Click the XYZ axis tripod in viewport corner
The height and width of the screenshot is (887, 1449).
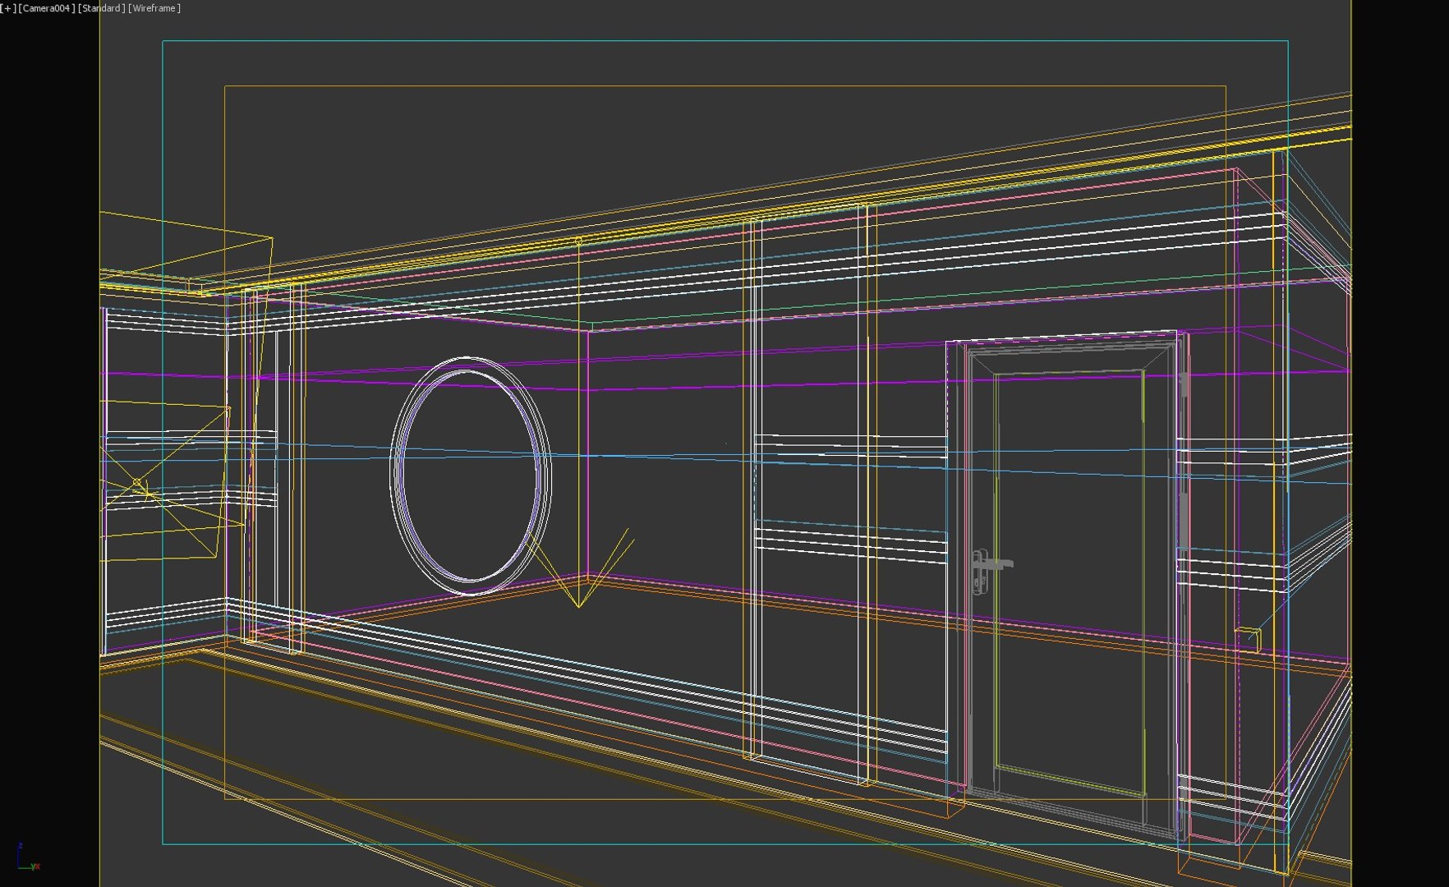point(26,857)
